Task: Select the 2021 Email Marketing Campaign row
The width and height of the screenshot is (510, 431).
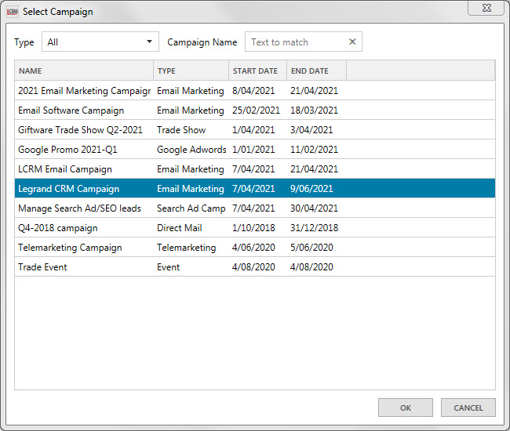Action: pyautogui.click(x=84, y=91)
